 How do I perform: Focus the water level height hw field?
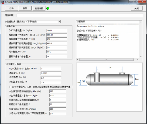click(51, 78)
